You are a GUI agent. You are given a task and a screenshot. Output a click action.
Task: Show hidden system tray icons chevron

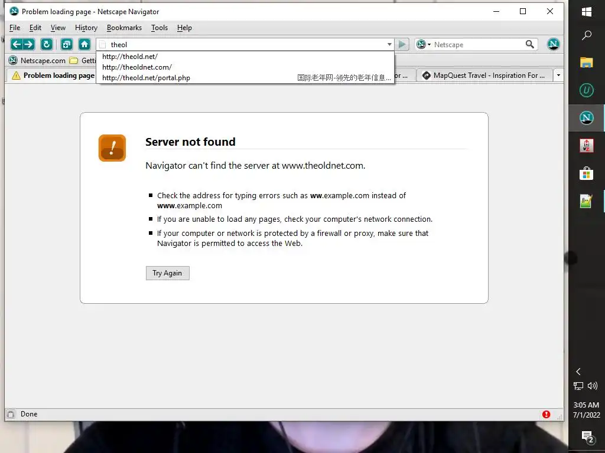578,372
